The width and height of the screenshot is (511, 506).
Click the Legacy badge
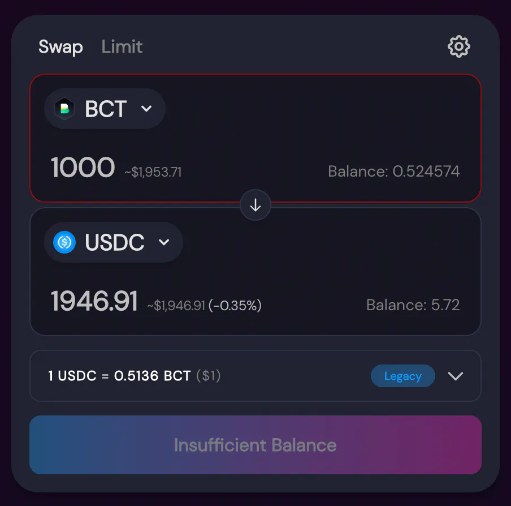pyautogui.click(x=402, y=376)
